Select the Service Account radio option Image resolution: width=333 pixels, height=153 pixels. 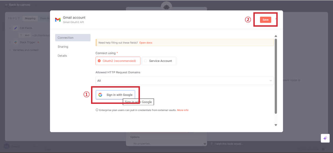coord(159,61)
